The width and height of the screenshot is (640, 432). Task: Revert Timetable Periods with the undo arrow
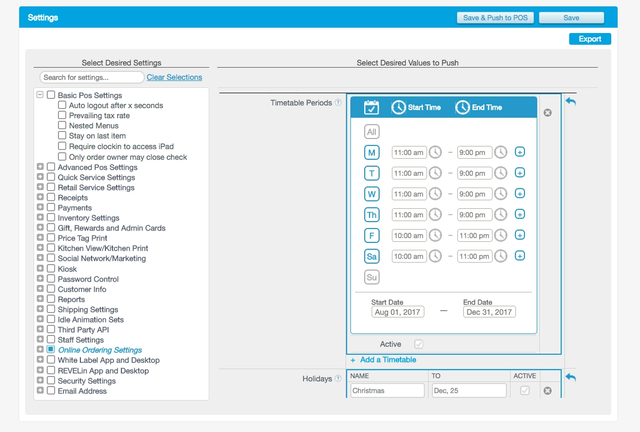(571, 101)
